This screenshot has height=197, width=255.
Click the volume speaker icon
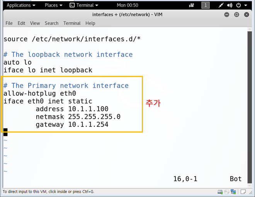(x=229, y=5)
